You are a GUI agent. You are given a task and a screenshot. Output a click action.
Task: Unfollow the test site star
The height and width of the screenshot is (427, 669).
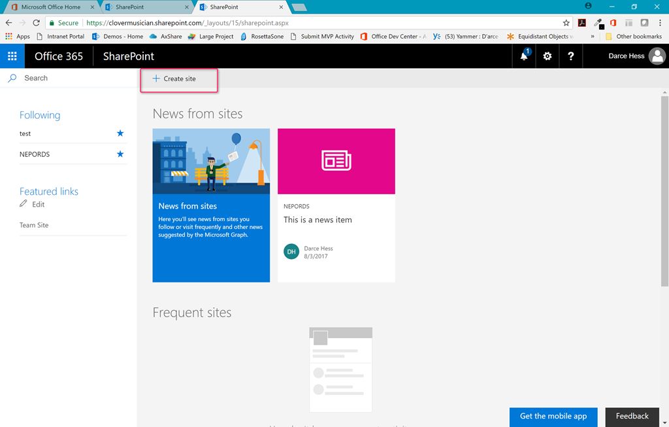point(120,133)
